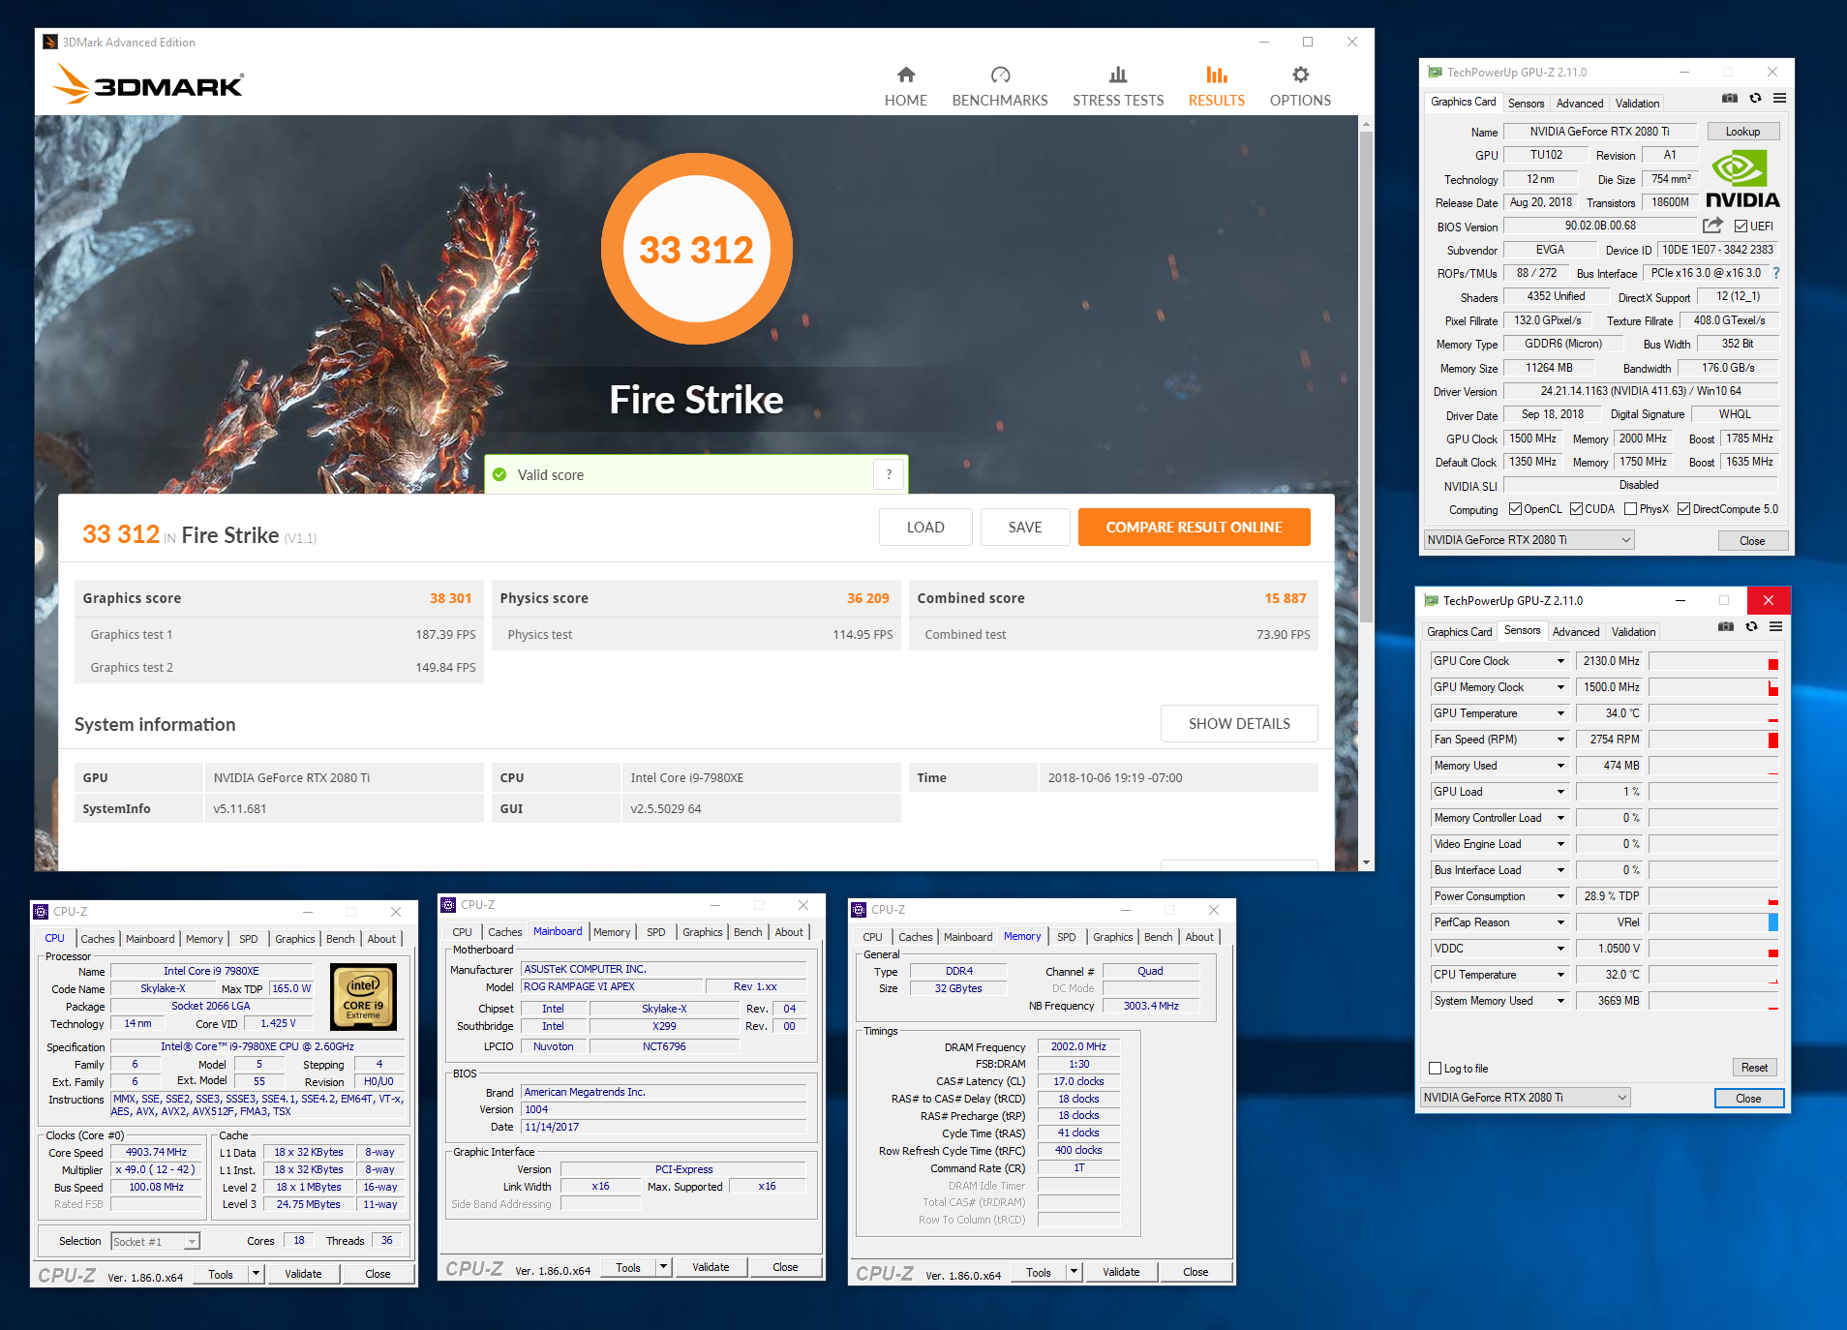Refresh the GPU-Z Graphics Card window
Viewport: 1847px width, 1330px height.
(x=1755, y=99)
